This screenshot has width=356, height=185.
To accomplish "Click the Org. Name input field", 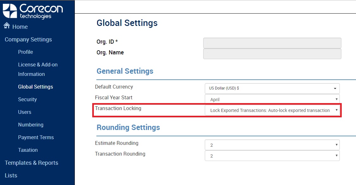I will pos(272,54).
